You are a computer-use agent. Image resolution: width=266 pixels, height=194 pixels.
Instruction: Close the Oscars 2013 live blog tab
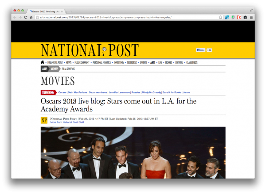(62, 11)
